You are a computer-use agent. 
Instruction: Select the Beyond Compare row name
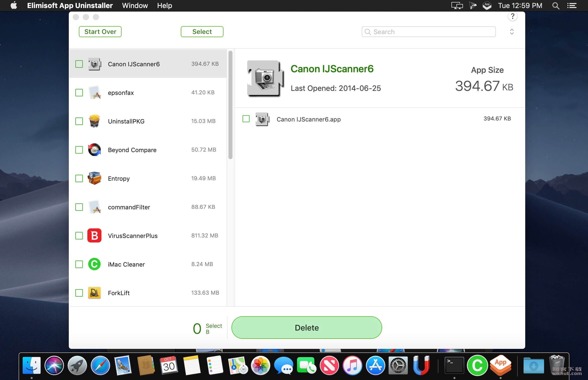[132, 150]
